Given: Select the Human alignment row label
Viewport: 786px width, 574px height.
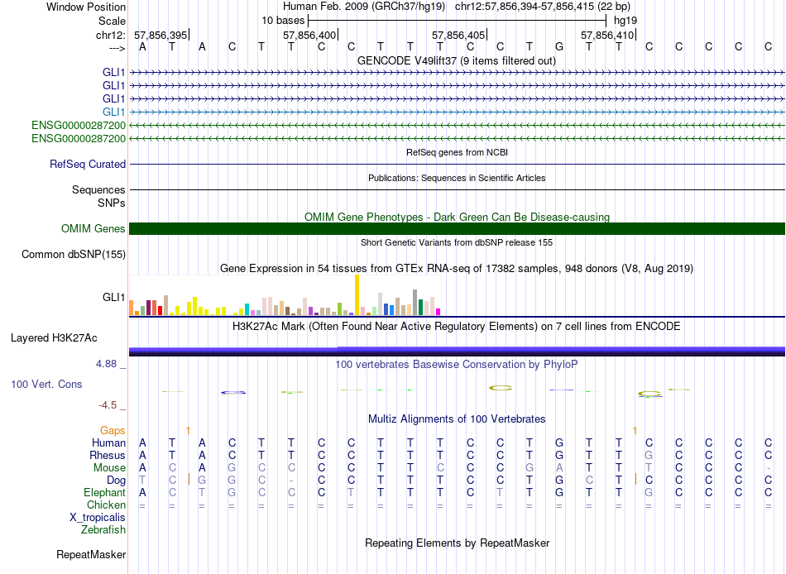Looking at the screenshot, I should 108,442.
